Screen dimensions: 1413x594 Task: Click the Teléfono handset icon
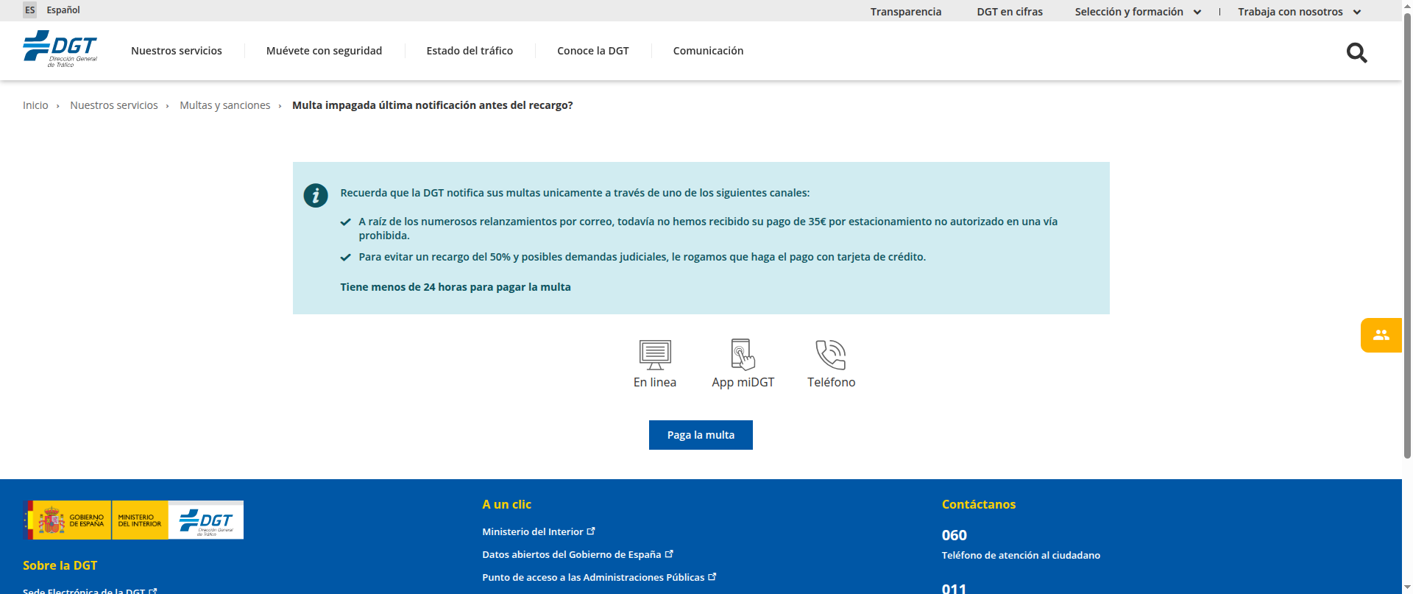(x=831, y=355)
